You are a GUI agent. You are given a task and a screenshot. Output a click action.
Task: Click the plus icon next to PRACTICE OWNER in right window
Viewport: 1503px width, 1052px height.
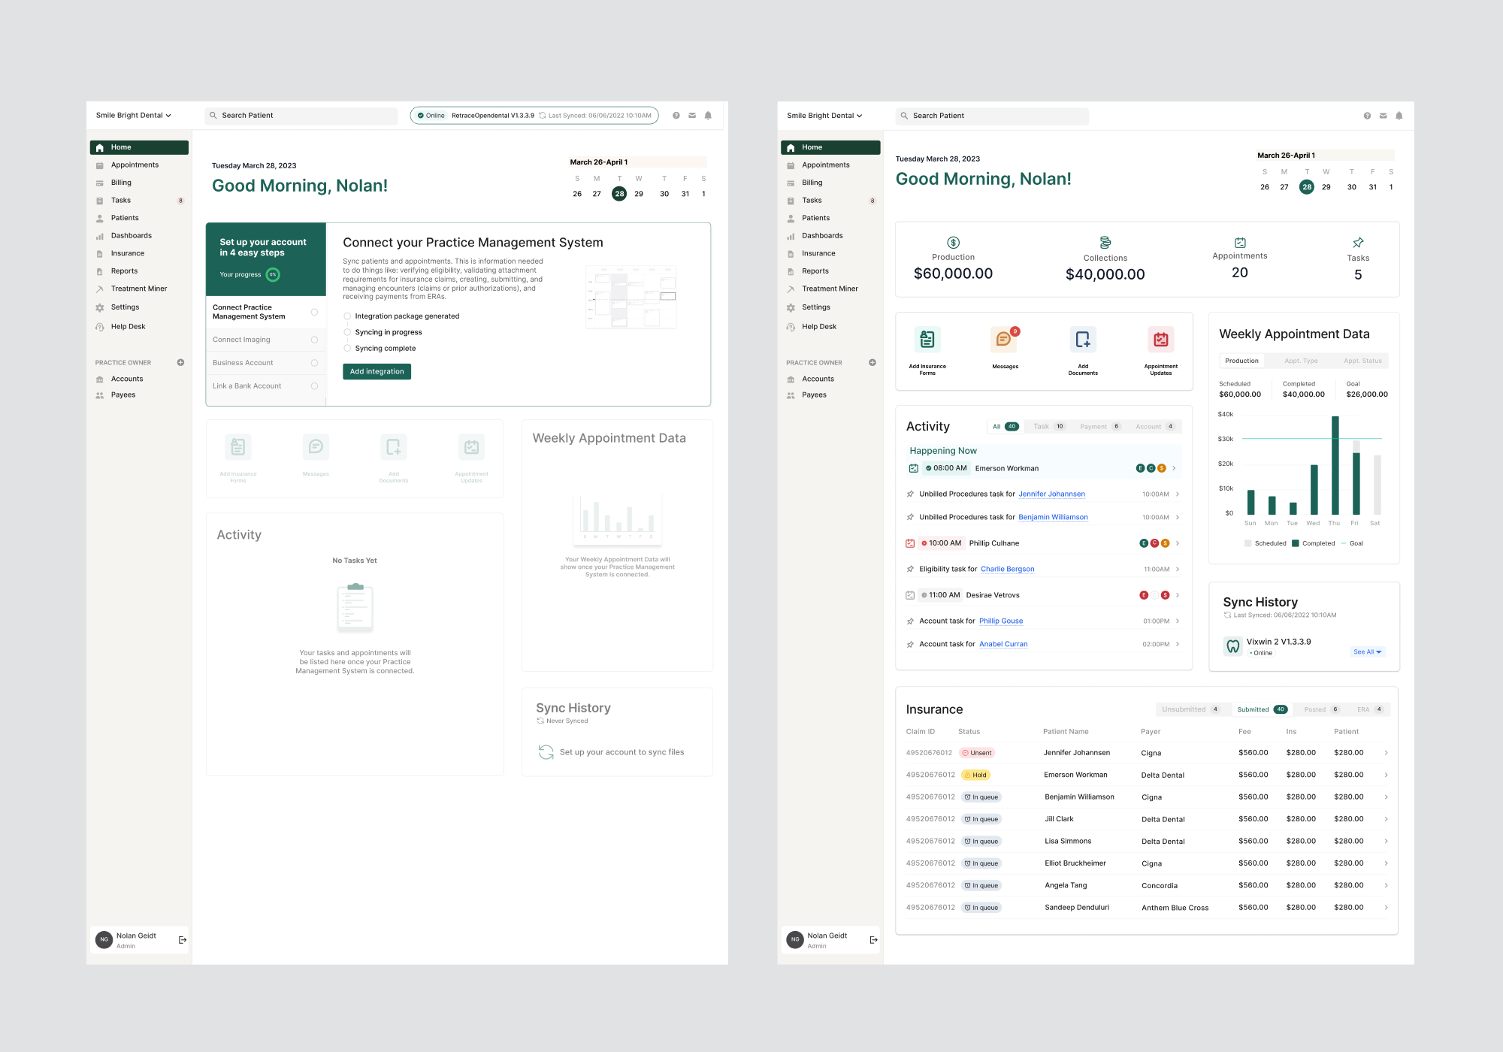872,362
